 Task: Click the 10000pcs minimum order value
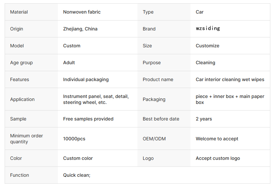74,139
